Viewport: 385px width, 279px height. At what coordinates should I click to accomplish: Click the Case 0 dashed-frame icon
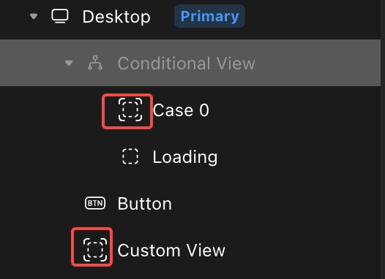click(130, 110)
